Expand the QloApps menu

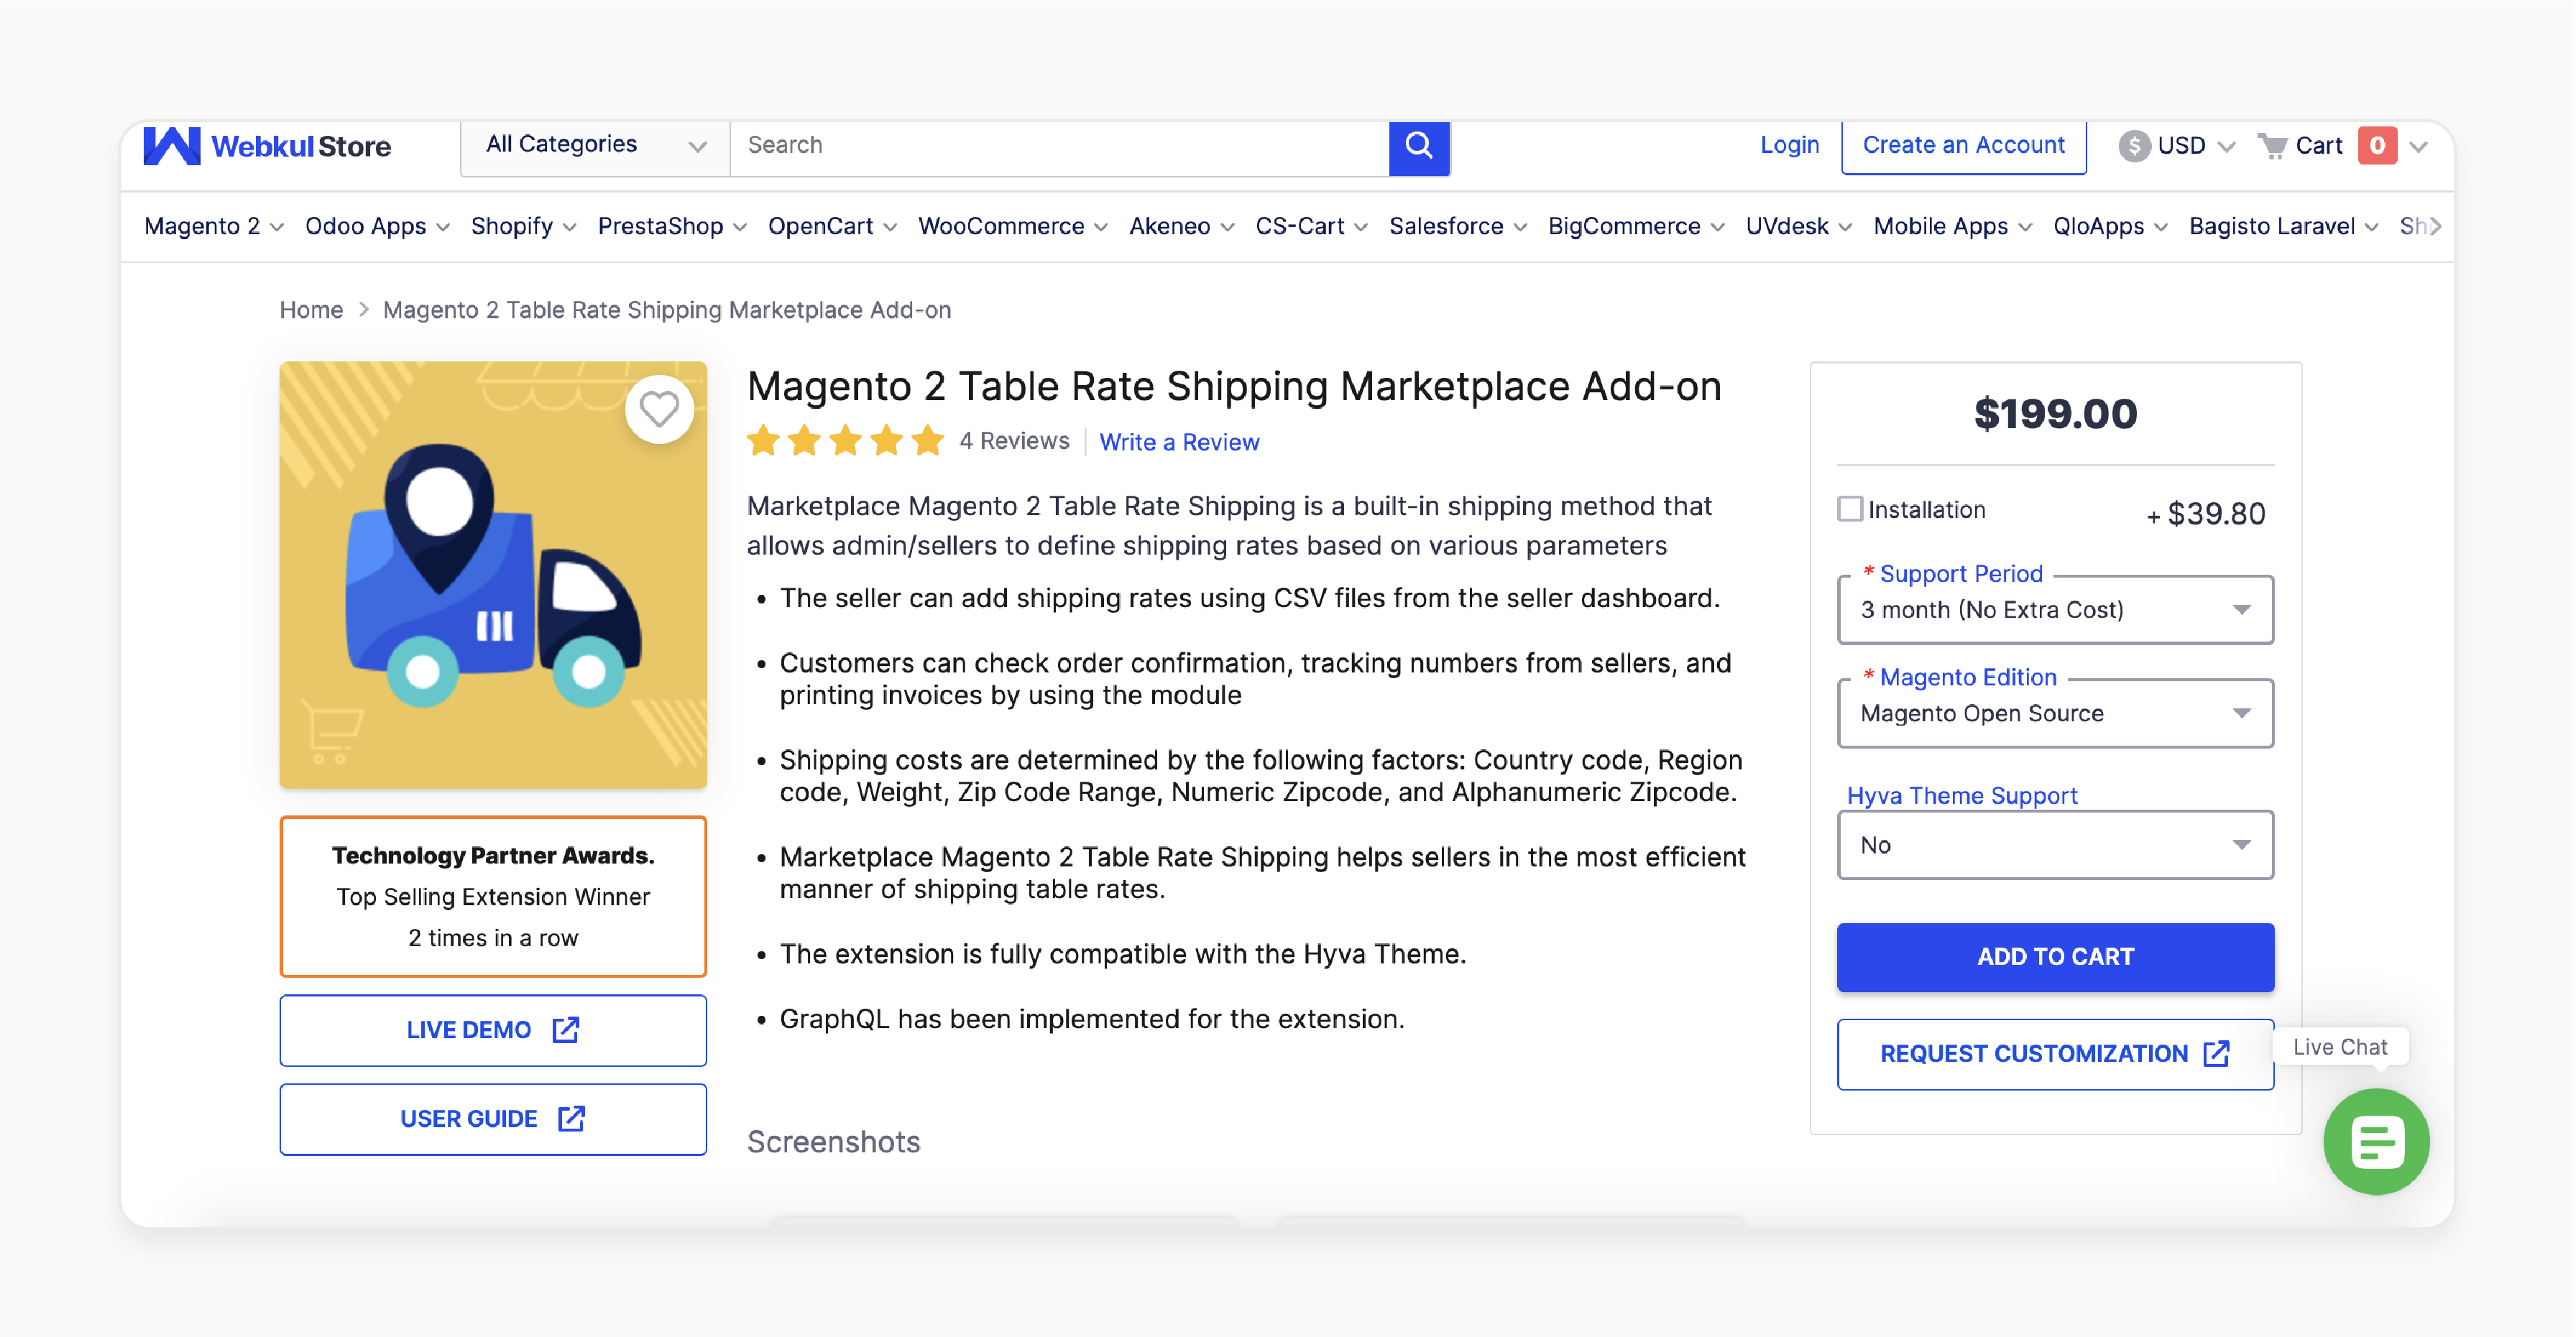point(2110,227)
